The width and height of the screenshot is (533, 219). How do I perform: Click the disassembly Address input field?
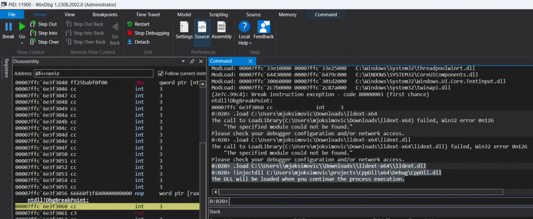94,73
